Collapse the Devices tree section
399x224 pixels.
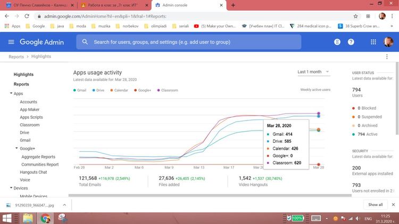tap(11, 188)
